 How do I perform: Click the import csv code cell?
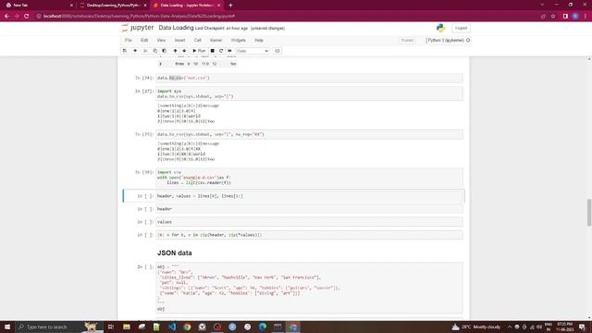click(x=309, y=178)
